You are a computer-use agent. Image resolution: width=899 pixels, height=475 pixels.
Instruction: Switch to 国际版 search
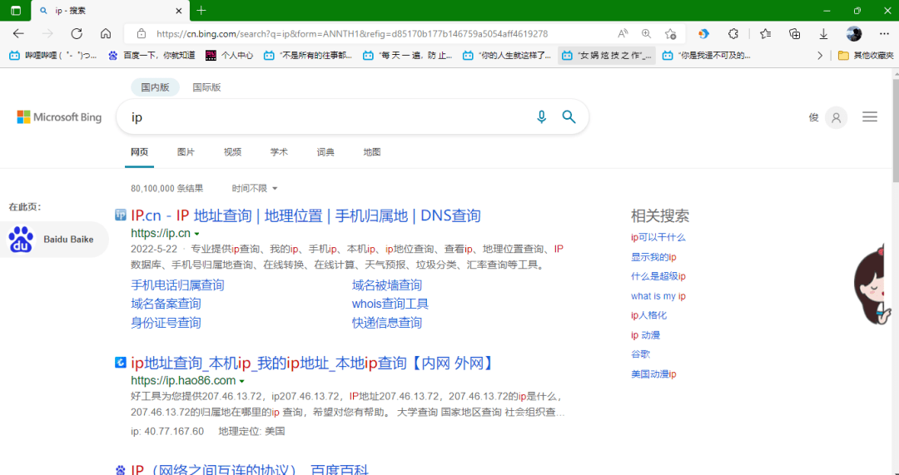[x=206, y=87]
